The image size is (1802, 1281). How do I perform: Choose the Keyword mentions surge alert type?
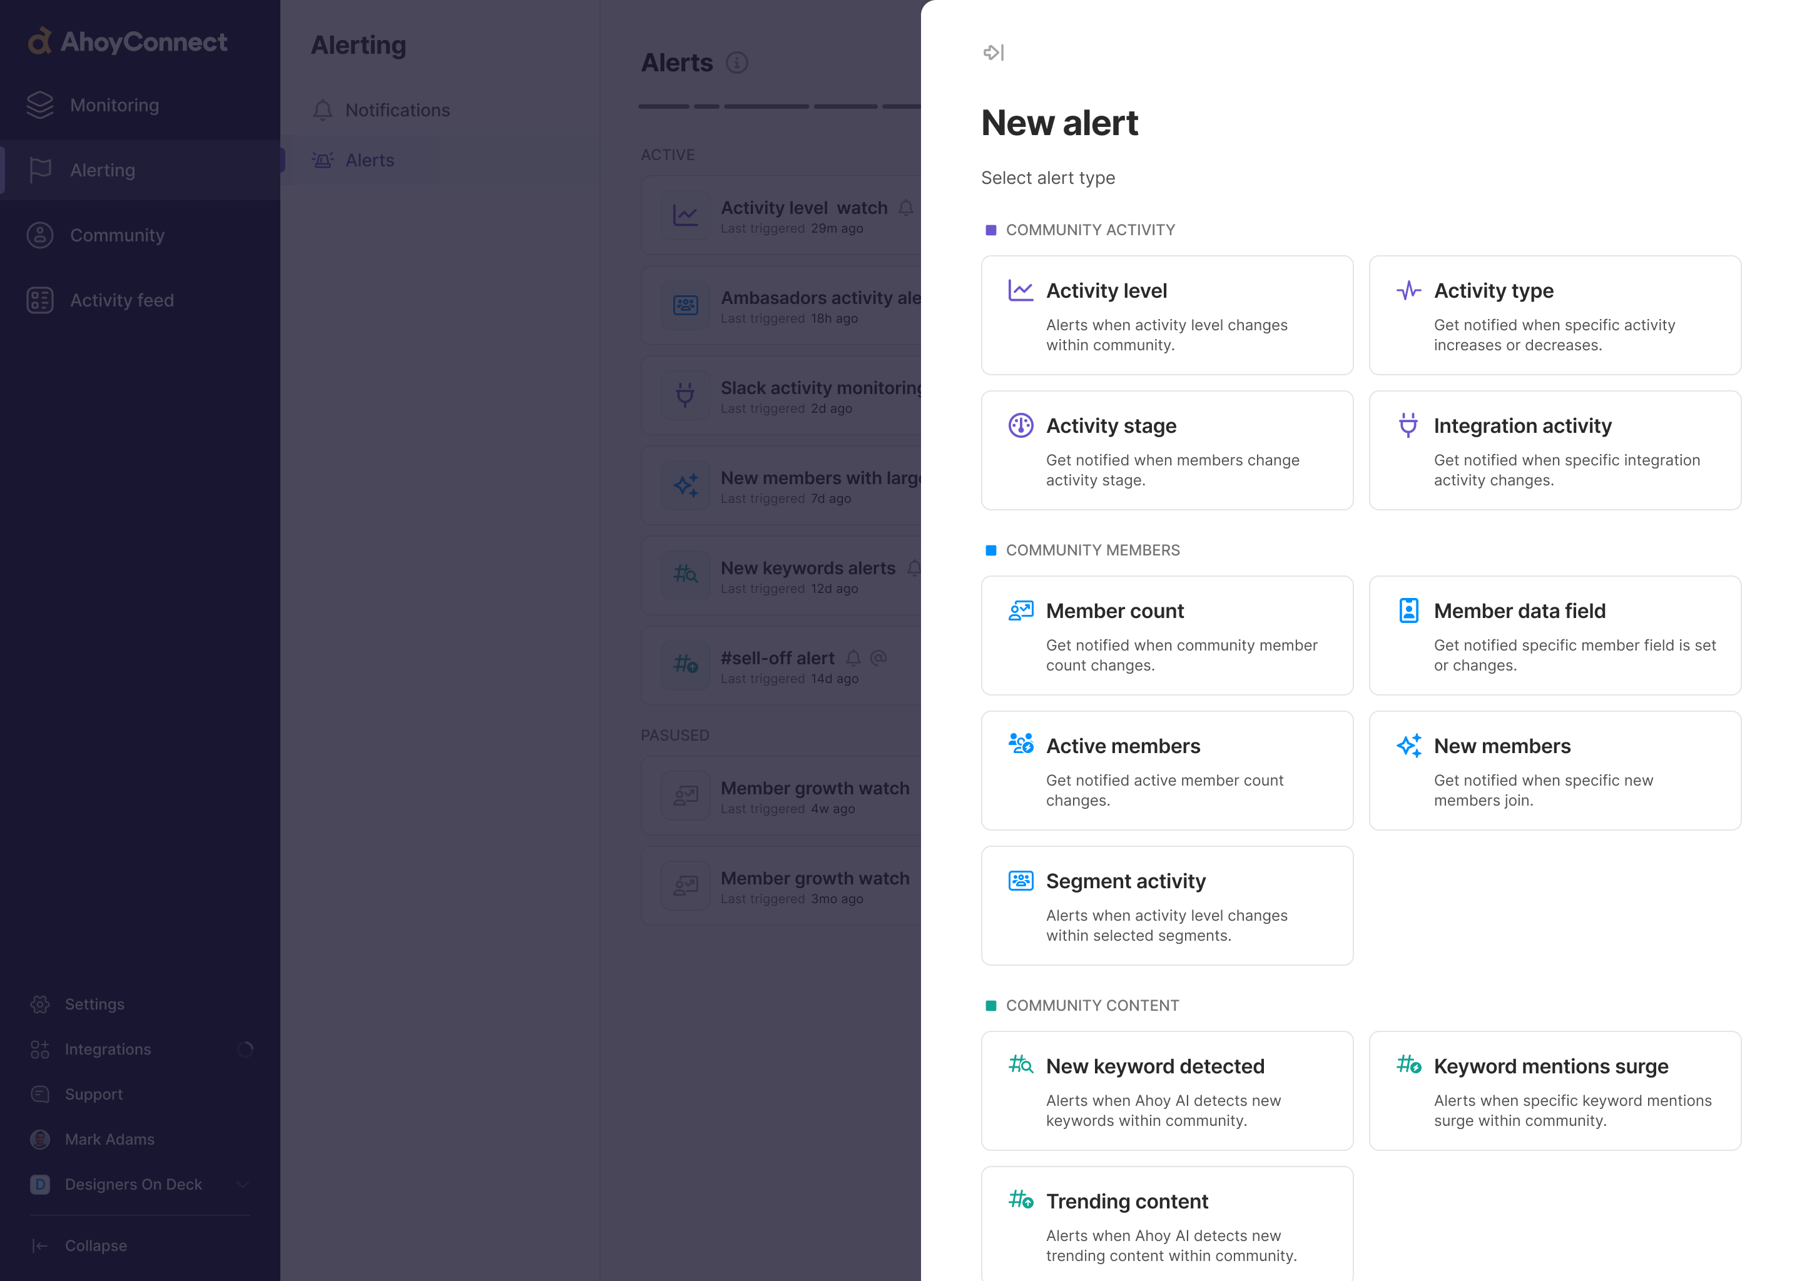tap(1554, 1091)
